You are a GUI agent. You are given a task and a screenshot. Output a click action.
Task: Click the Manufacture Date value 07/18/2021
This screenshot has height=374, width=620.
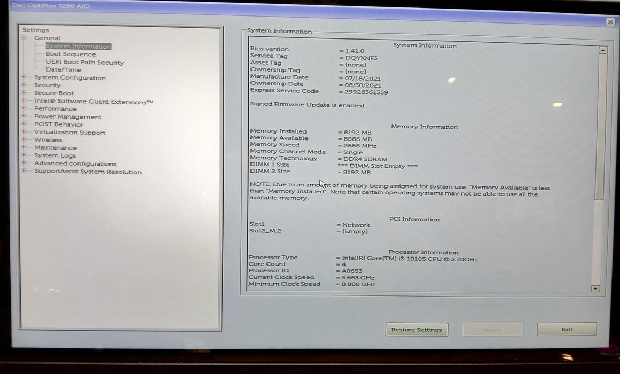[x=363, y=79]
